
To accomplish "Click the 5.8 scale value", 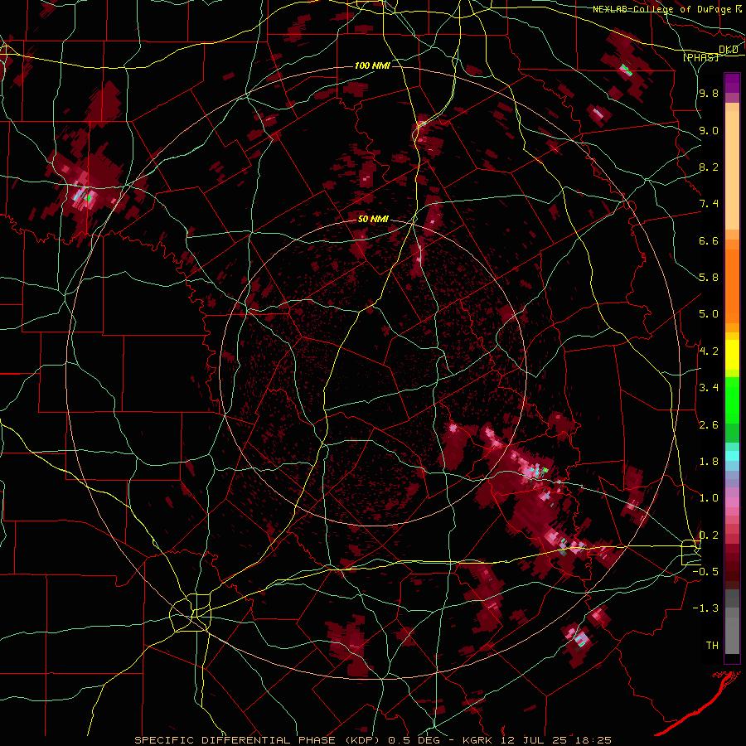I will click(x=709, y=278).
